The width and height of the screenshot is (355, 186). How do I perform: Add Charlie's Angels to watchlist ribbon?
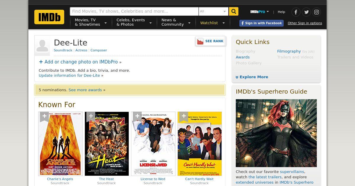click(x=44, y=117)
